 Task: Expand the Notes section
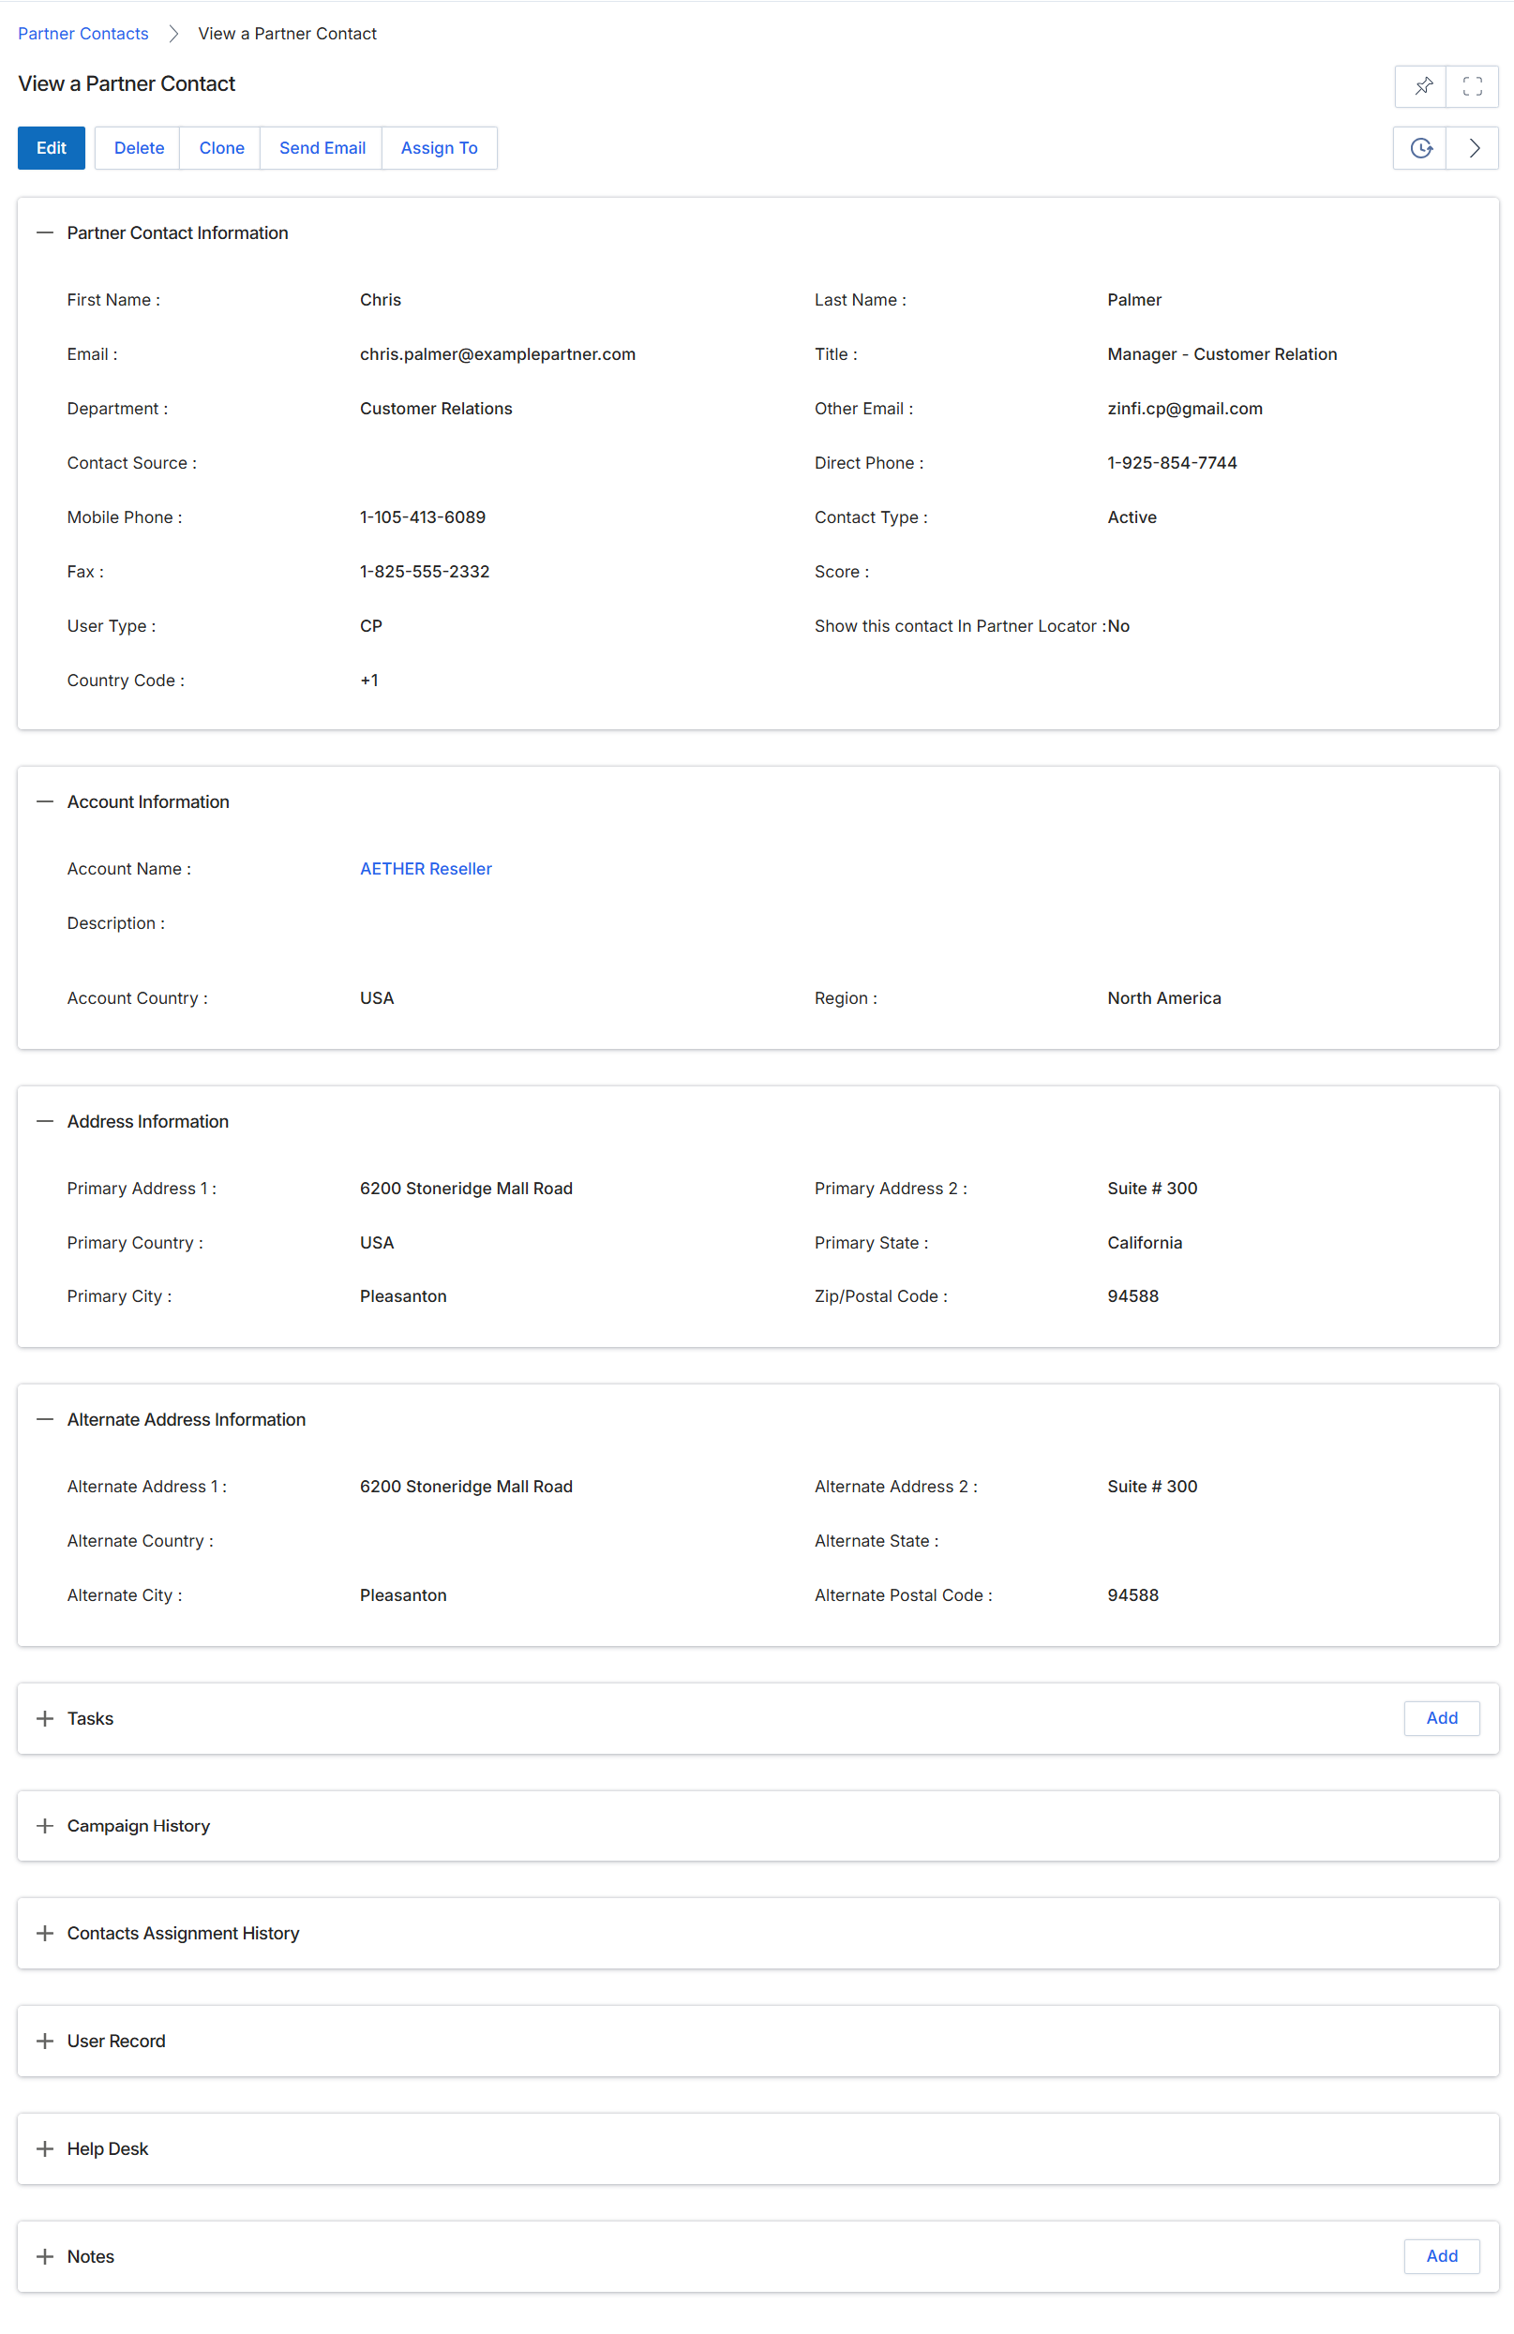44,2256
